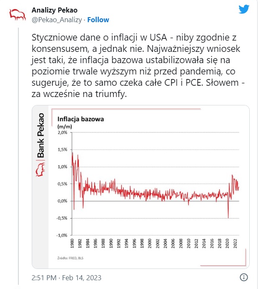Follow the Pekao_Analizy account
This screenshot has width=261, height=289.
pos(98,20)
